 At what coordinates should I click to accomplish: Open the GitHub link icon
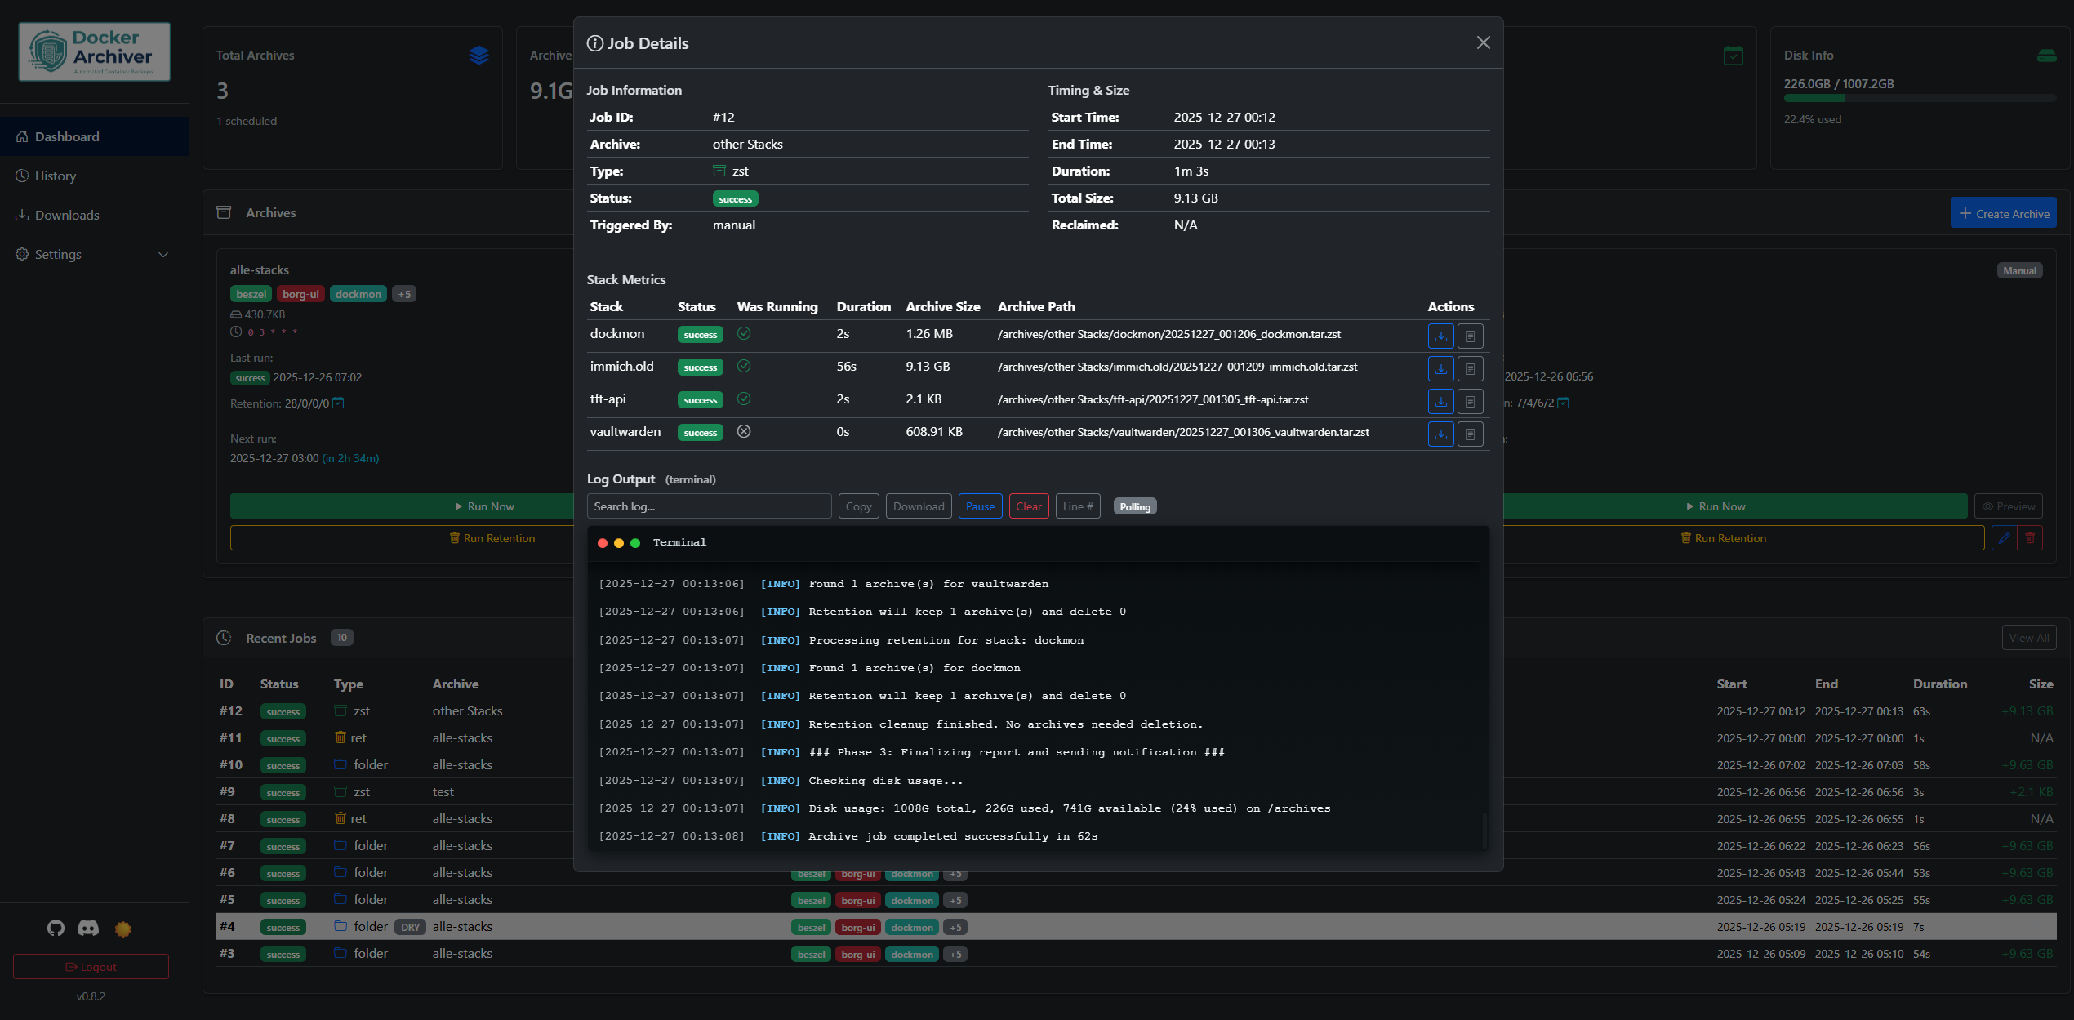(x=56, y=928)
